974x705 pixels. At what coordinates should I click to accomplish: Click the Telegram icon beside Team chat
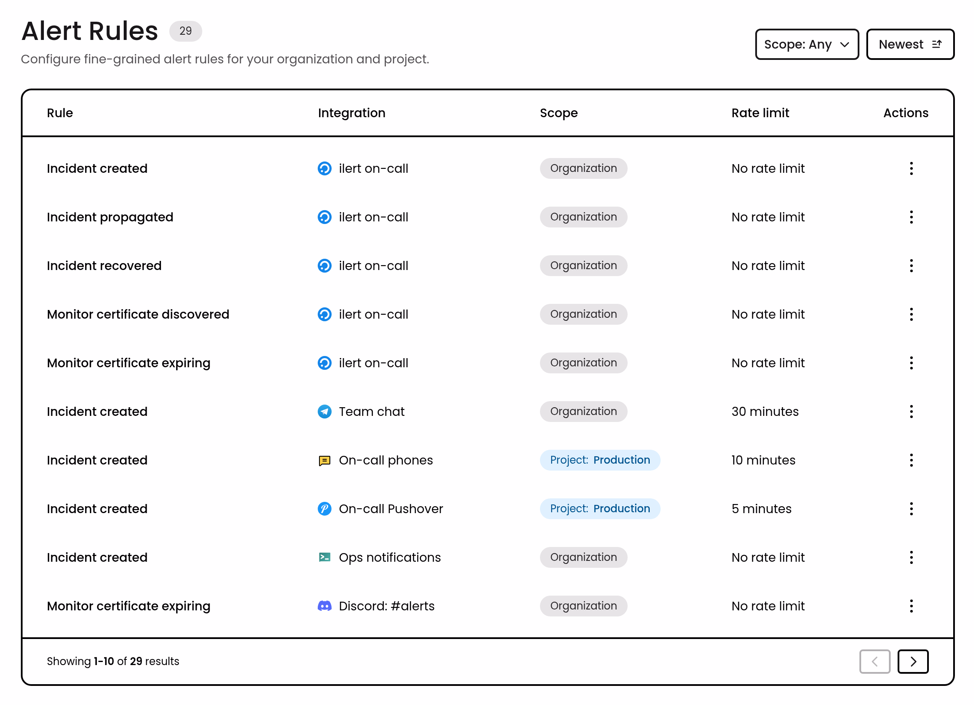click(x=325, y=412)
